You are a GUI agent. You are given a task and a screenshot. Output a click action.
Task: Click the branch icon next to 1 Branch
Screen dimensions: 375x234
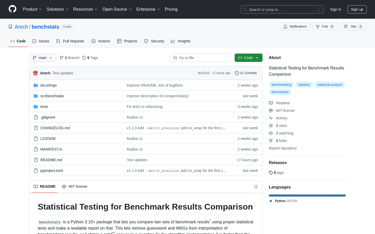62,58
